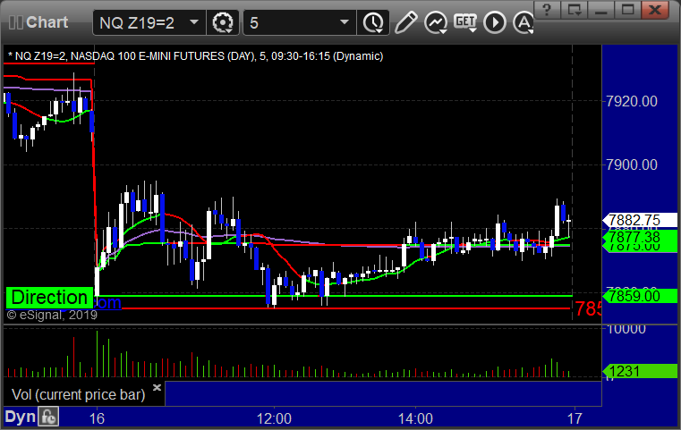Click the 16 date label on time axis
Screen dimensions: 681x430
pos(97,418)
